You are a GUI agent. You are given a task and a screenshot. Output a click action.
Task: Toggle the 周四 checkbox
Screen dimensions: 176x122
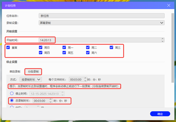point(41,53)
